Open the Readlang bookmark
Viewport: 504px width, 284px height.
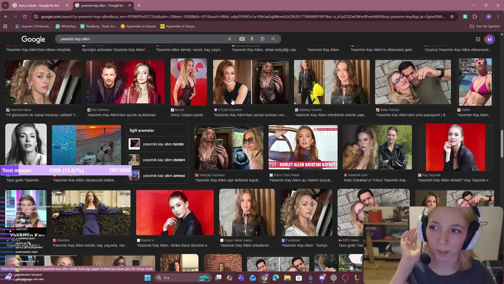tap(98, 26)
